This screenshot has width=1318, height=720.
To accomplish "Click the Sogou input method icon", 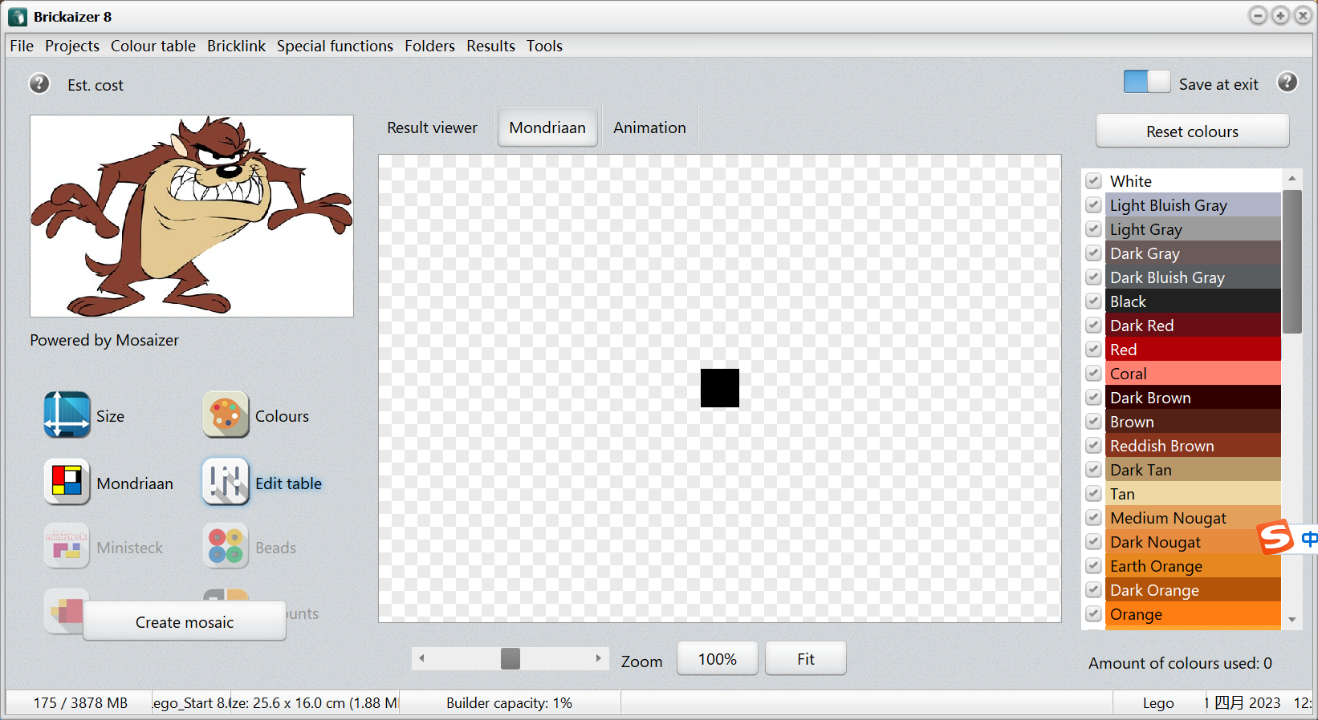I will click(1275, 537).
